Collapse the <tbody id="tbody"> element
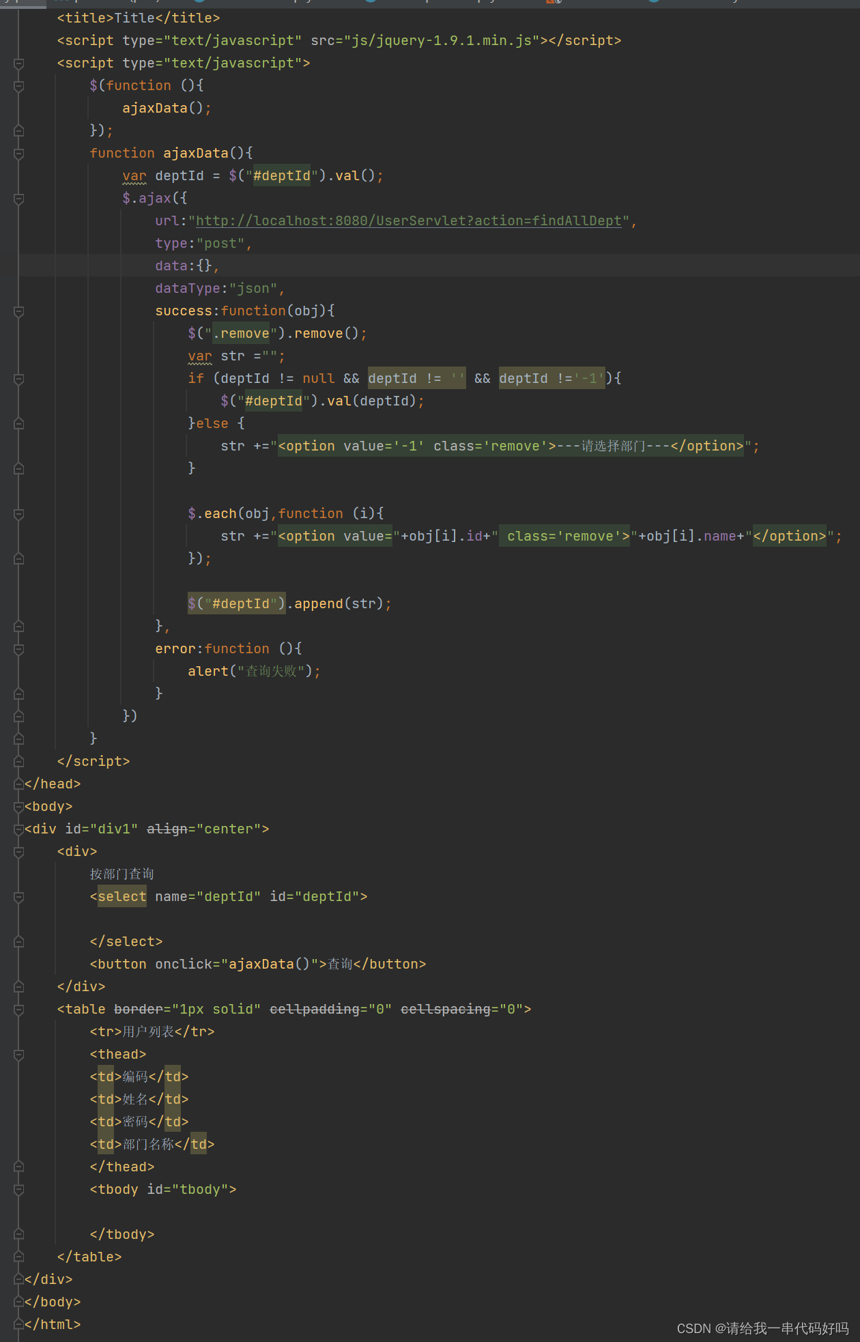Viewport: 860px width, 1342px height. 19,1190
